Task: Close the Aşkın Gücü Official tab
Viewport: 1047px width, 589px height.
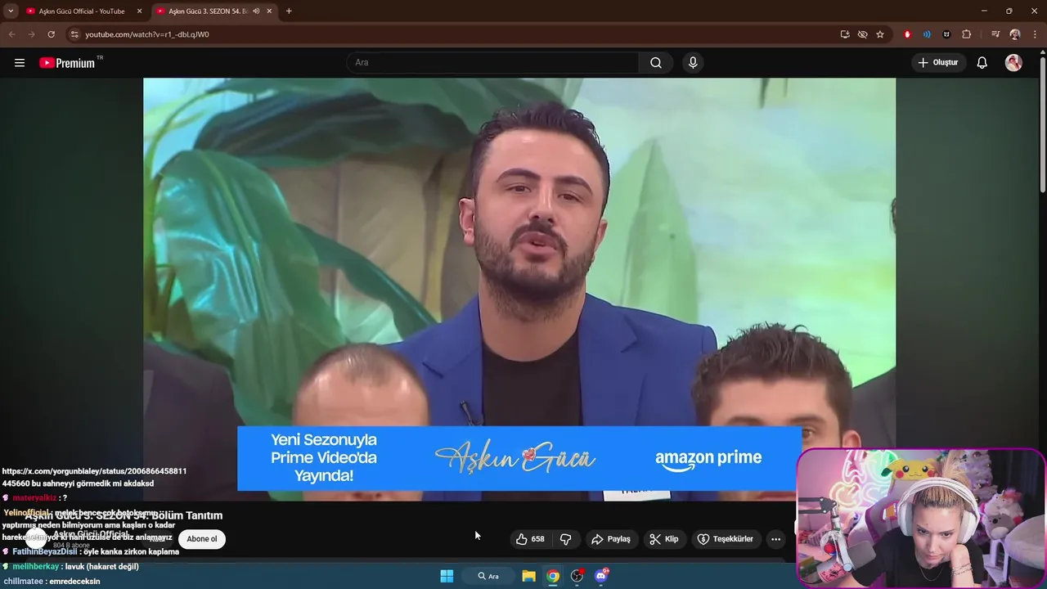Action: click(x=139, y=11)
